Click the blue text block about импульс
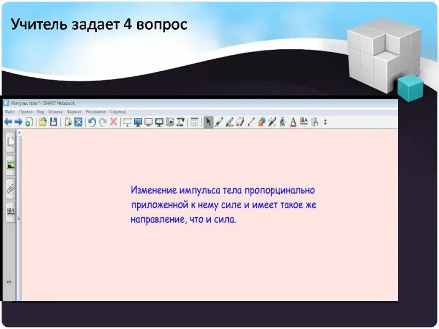The image size is (439, 329). (x=223, y=205)
